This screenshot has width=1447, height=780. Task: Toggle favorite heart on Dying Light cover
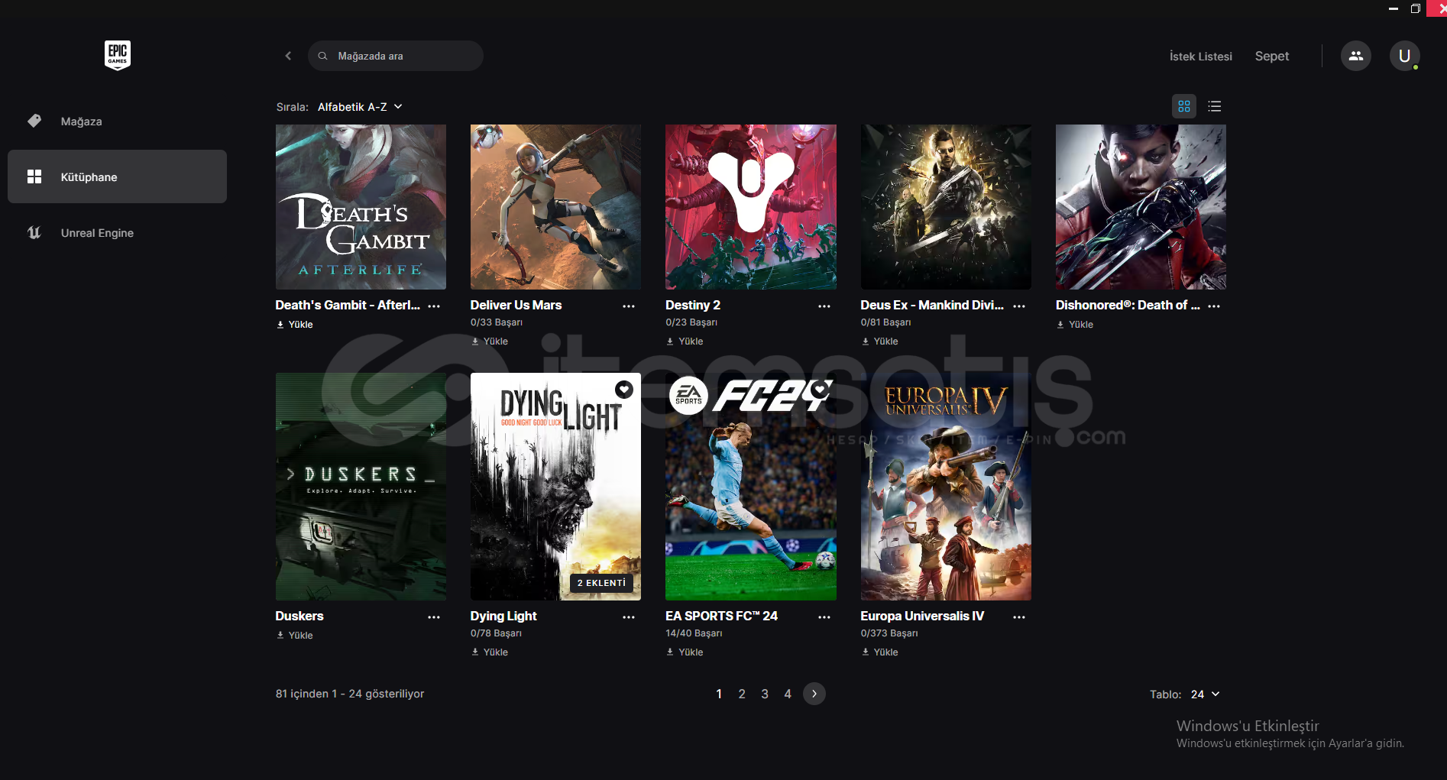coord(624,390)
